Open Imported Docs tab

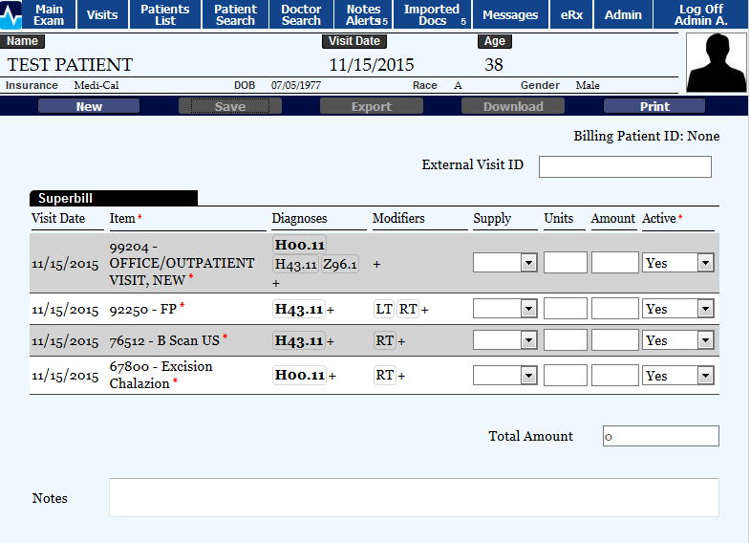(x=433, y=15)
